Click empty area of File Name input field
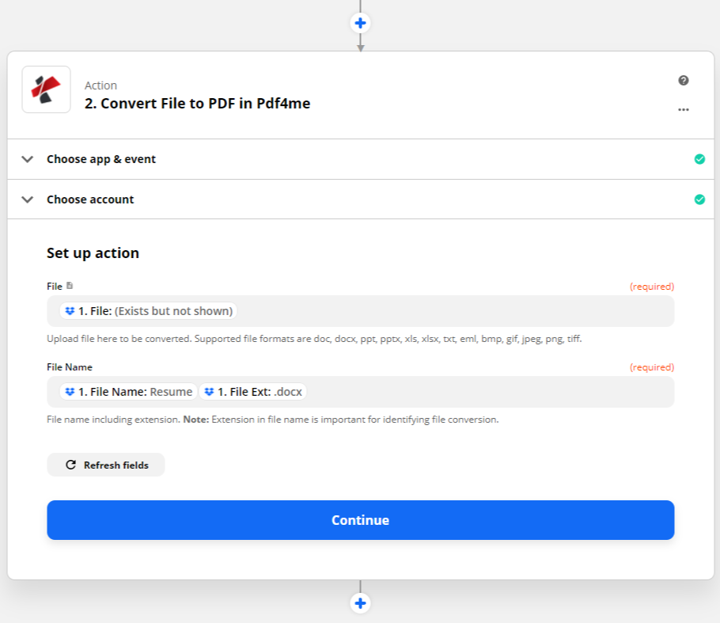720x623 pixels. pyautogui.click(x=491, y=392)
